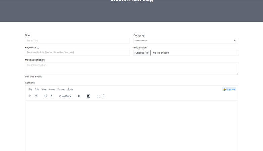Open the File menu in editor
The height and width of the screenshot is (151, 263).
click(30, 89)
